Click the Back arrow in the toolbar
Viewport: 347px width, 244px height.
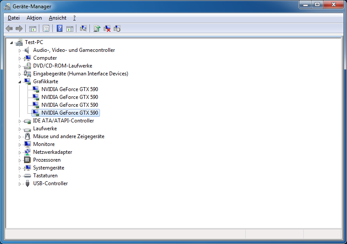click(9, 28)
